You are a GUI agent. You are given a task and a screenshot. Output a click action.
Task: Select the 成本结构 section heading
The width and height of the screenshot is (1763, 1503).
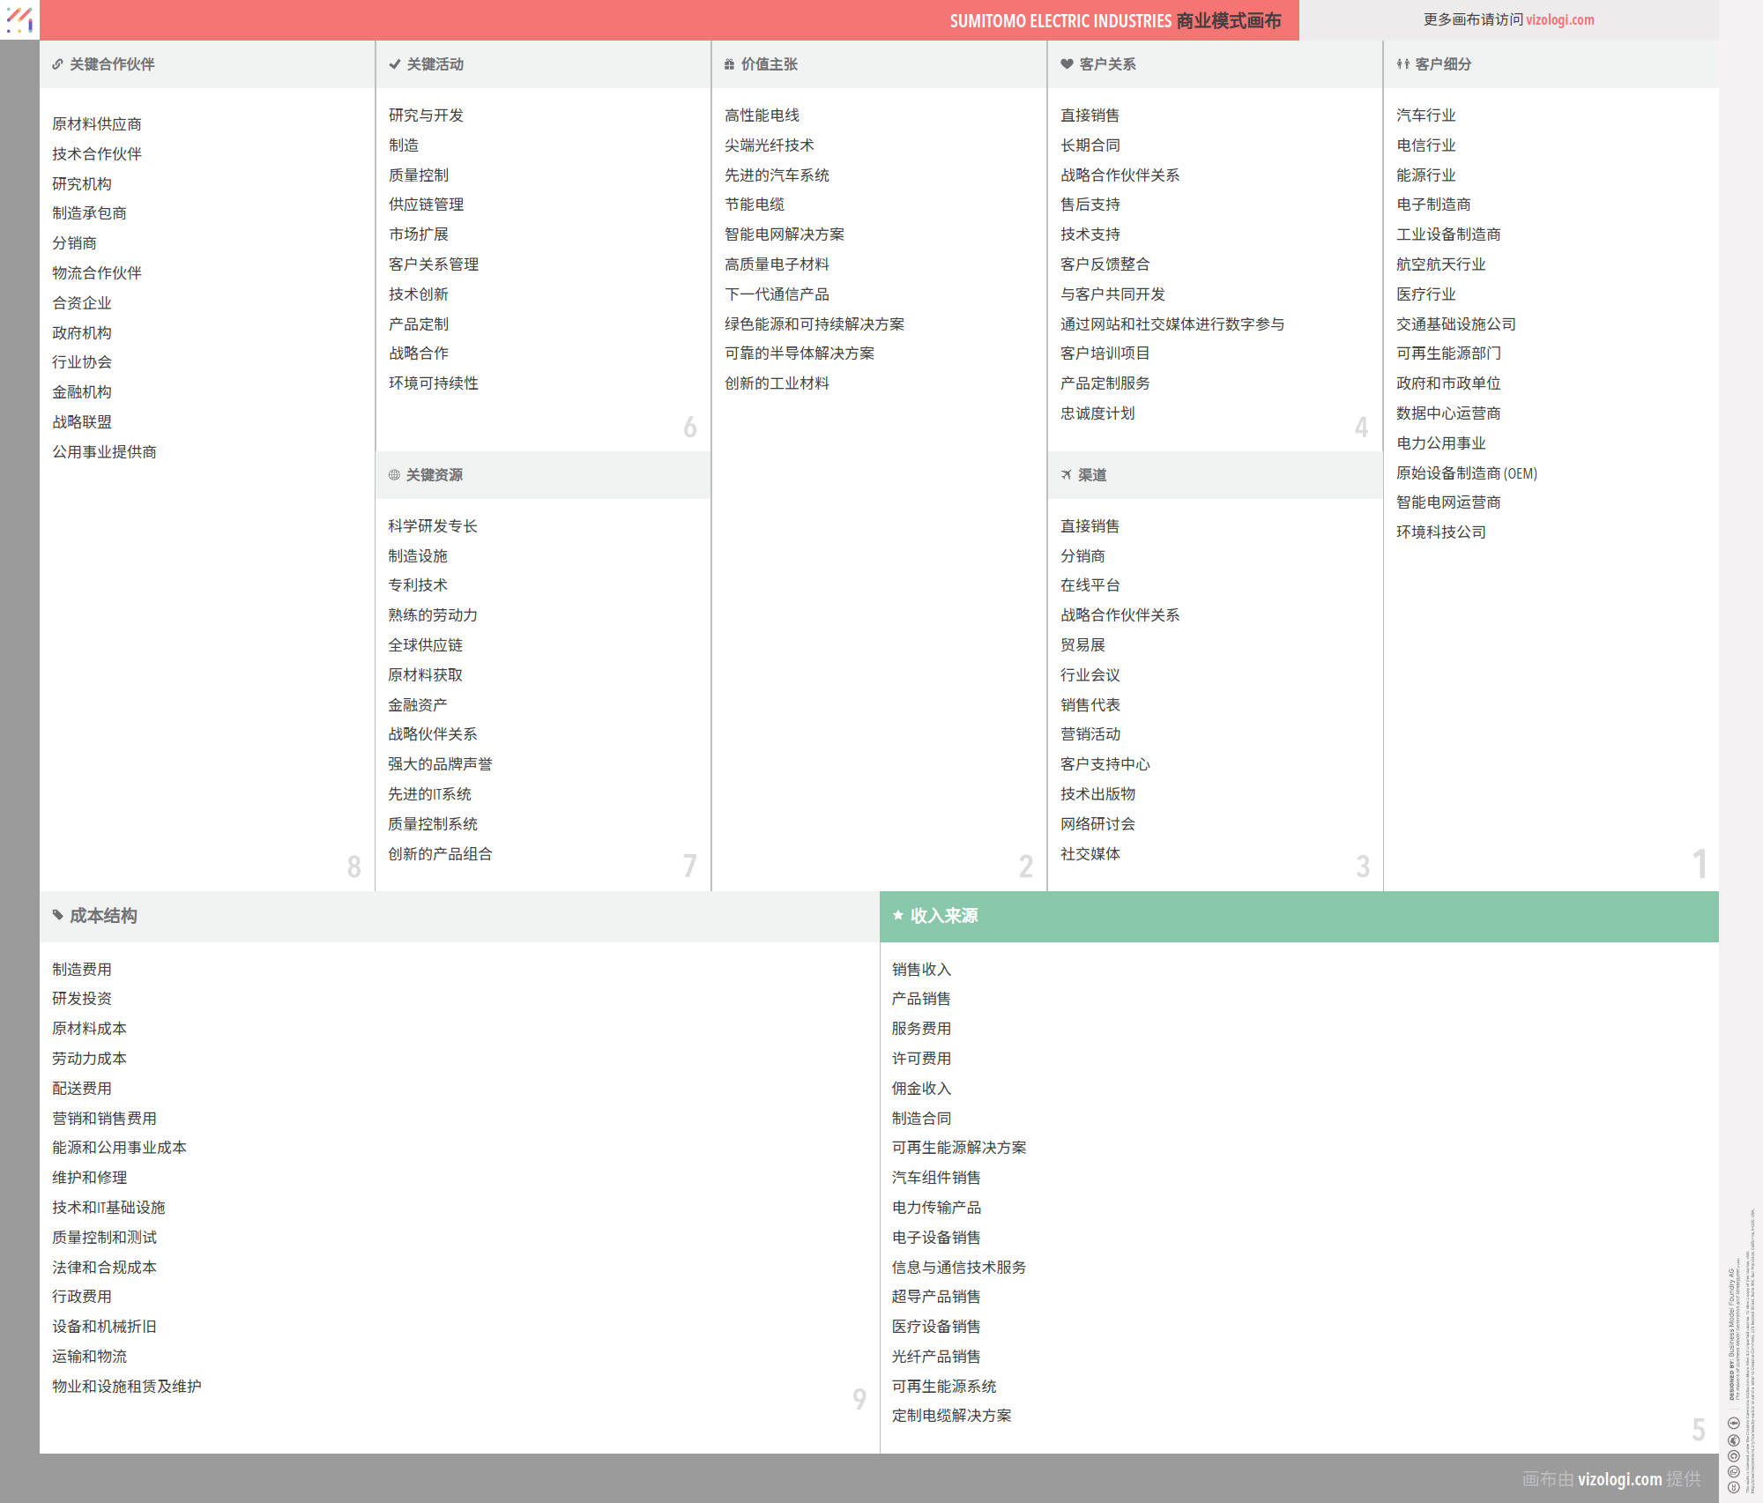coord(103,916)
